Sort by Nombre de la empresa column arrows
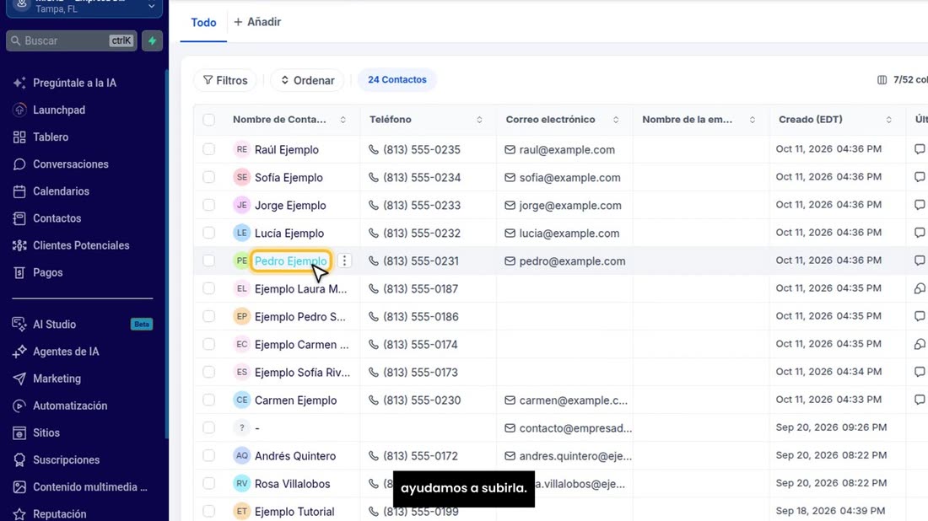Image resolution: width=928 pixels, height=521 pixels. click(x=753, y=120)
